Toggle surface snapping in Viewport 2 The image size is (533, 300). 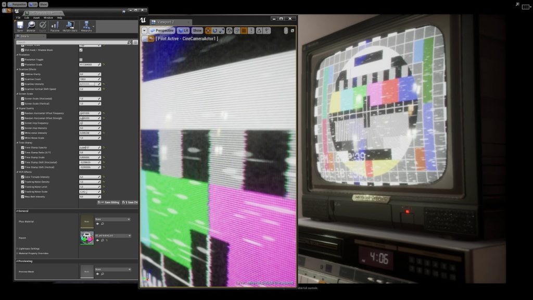pos(237,31)
